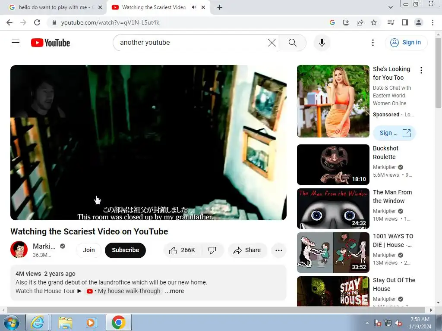Image resolution: width=442 pixels, height=331 pixels.
Task: Click the ad's Sign up external button
Action: pyautogui.click(x=395, y=133)
